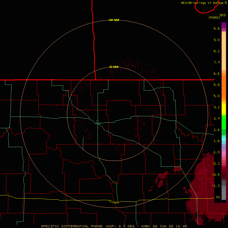Click the 4.2 legend value
The image size is (228, 228).
[x=217, y=107]
